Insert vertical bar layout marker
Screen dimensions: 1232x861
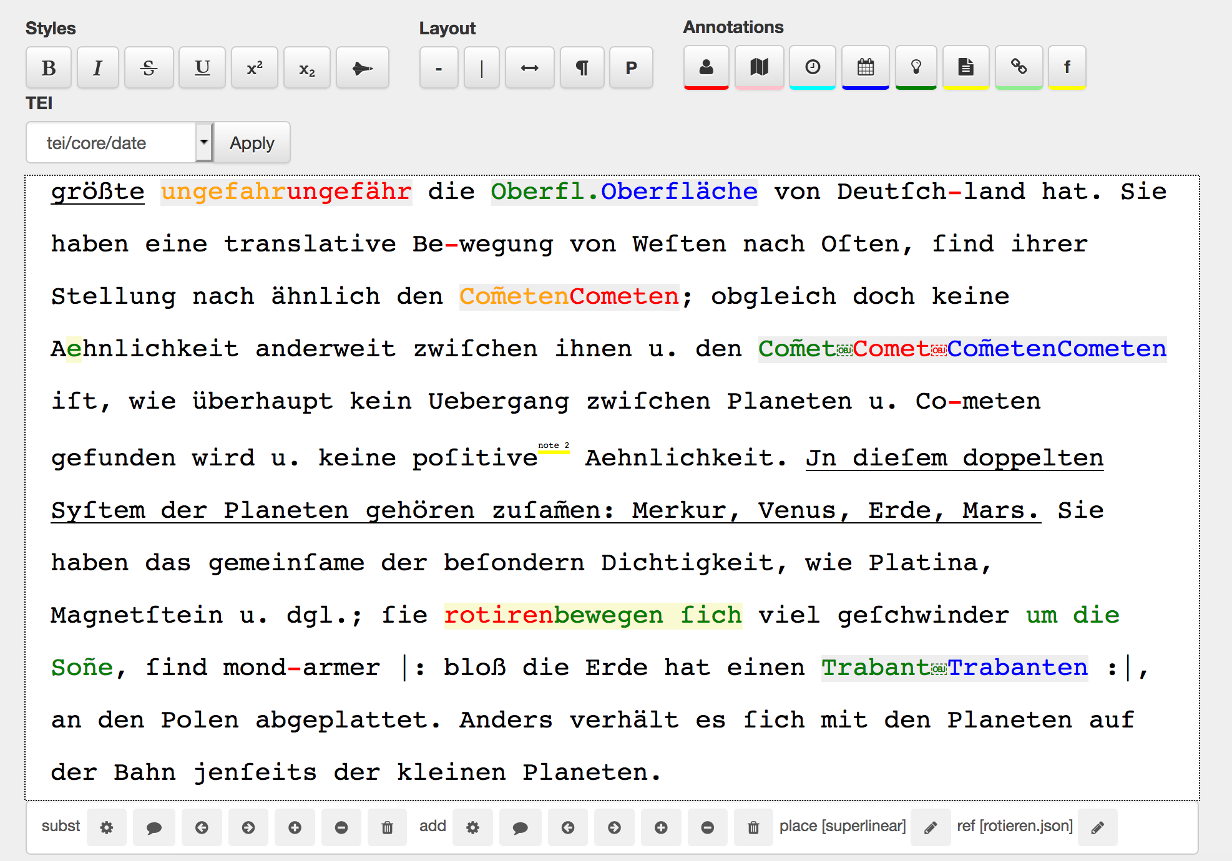[482, 67]
